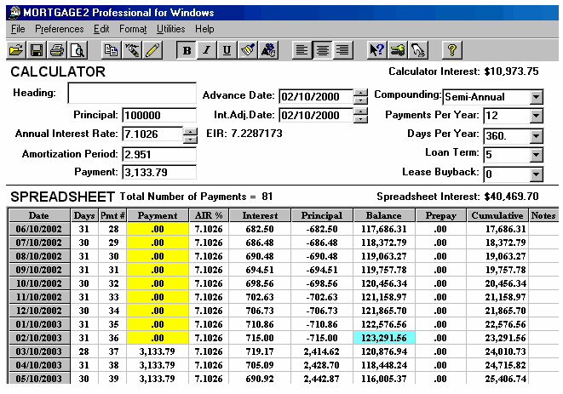Open the Preferences menu
The image size is (563, 394).
pos(60,29)
